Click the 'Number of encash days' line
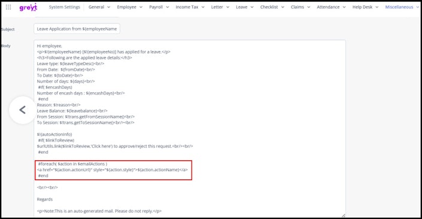This screenshot has height=219, width=422. click(x=81, y=93)
